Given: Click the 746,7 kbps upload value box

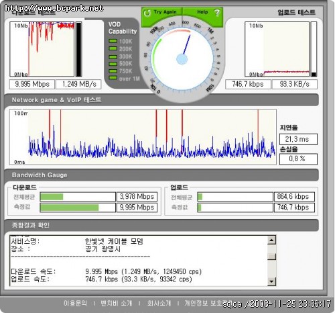Looking at the screenshot, I should point(248,84).
